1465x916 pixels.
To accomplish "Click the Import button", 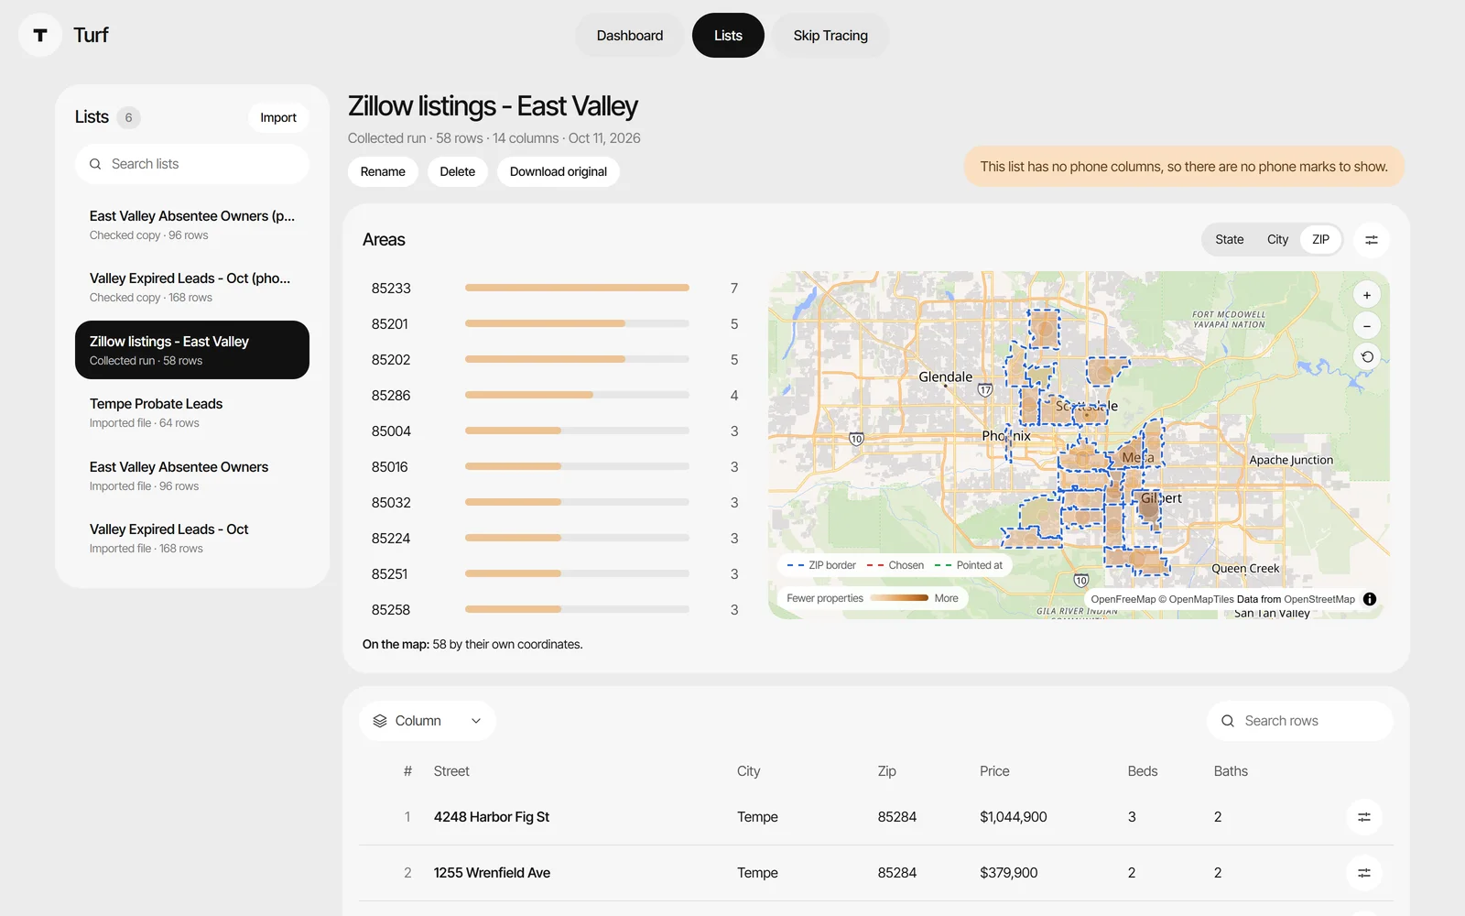I will 278,117.
